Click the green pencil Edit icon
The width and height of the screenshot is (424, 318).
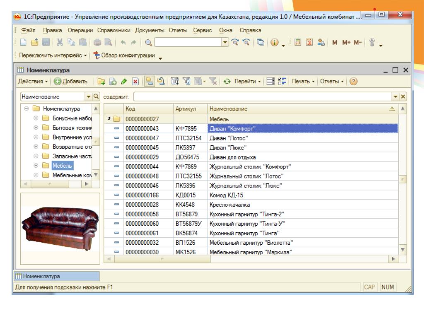[124, 82]
